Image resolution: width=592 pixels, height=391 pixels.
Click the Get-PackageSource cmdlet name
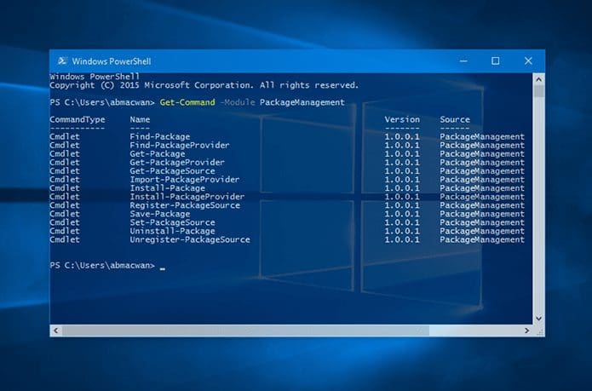(x=173, y=171)
